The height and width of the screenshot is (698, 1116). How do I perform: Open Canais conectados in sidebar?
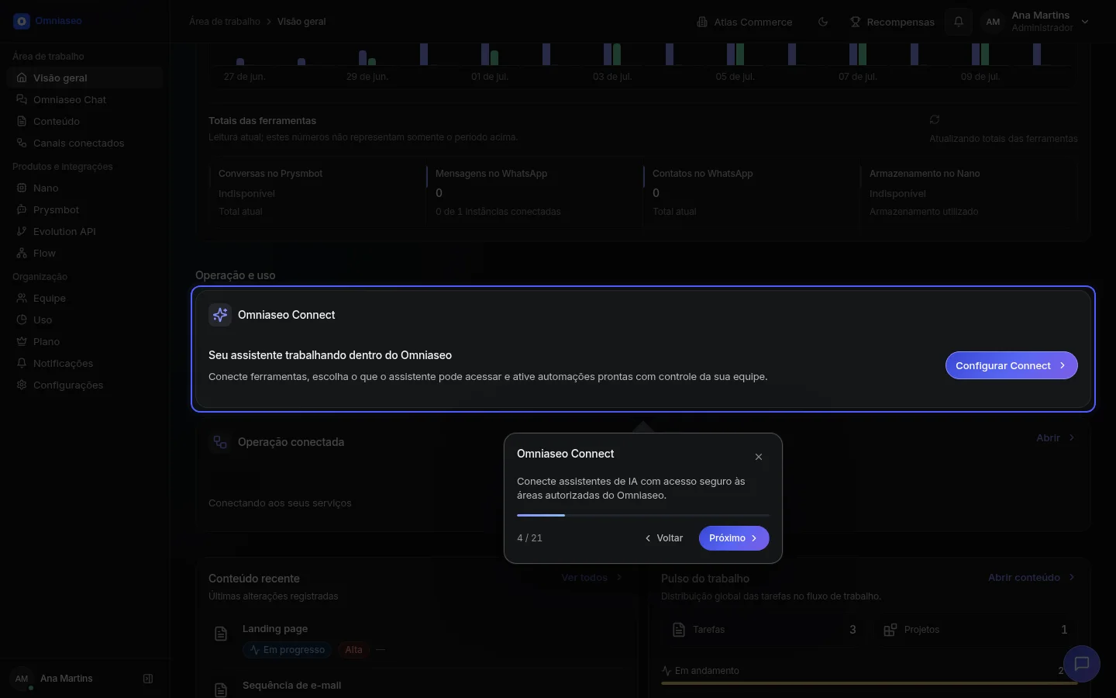tap(84, 143)
